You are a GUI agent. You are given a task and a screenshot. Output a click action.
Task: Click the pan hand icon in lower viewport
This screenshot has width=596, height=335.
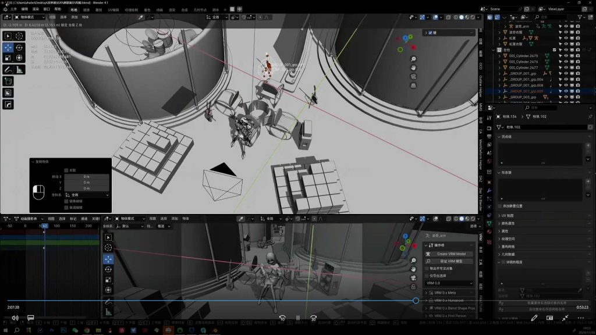click(413, 269)
